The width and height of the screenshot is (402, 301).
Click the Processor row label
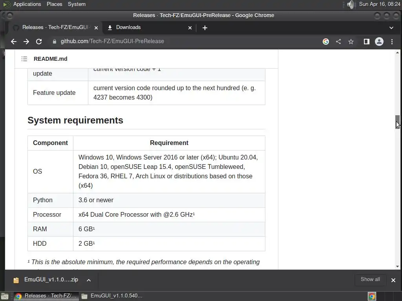(47, 214)
